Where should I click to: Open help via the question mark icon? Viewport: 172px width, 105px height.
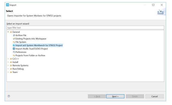[9, 96]
